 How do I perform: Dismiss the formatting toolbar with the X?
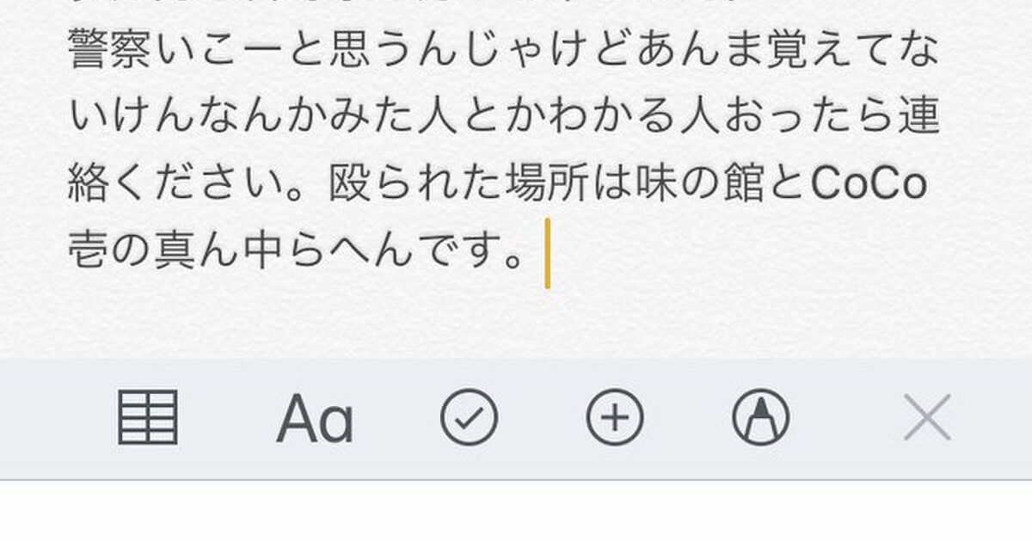point(927,417)
